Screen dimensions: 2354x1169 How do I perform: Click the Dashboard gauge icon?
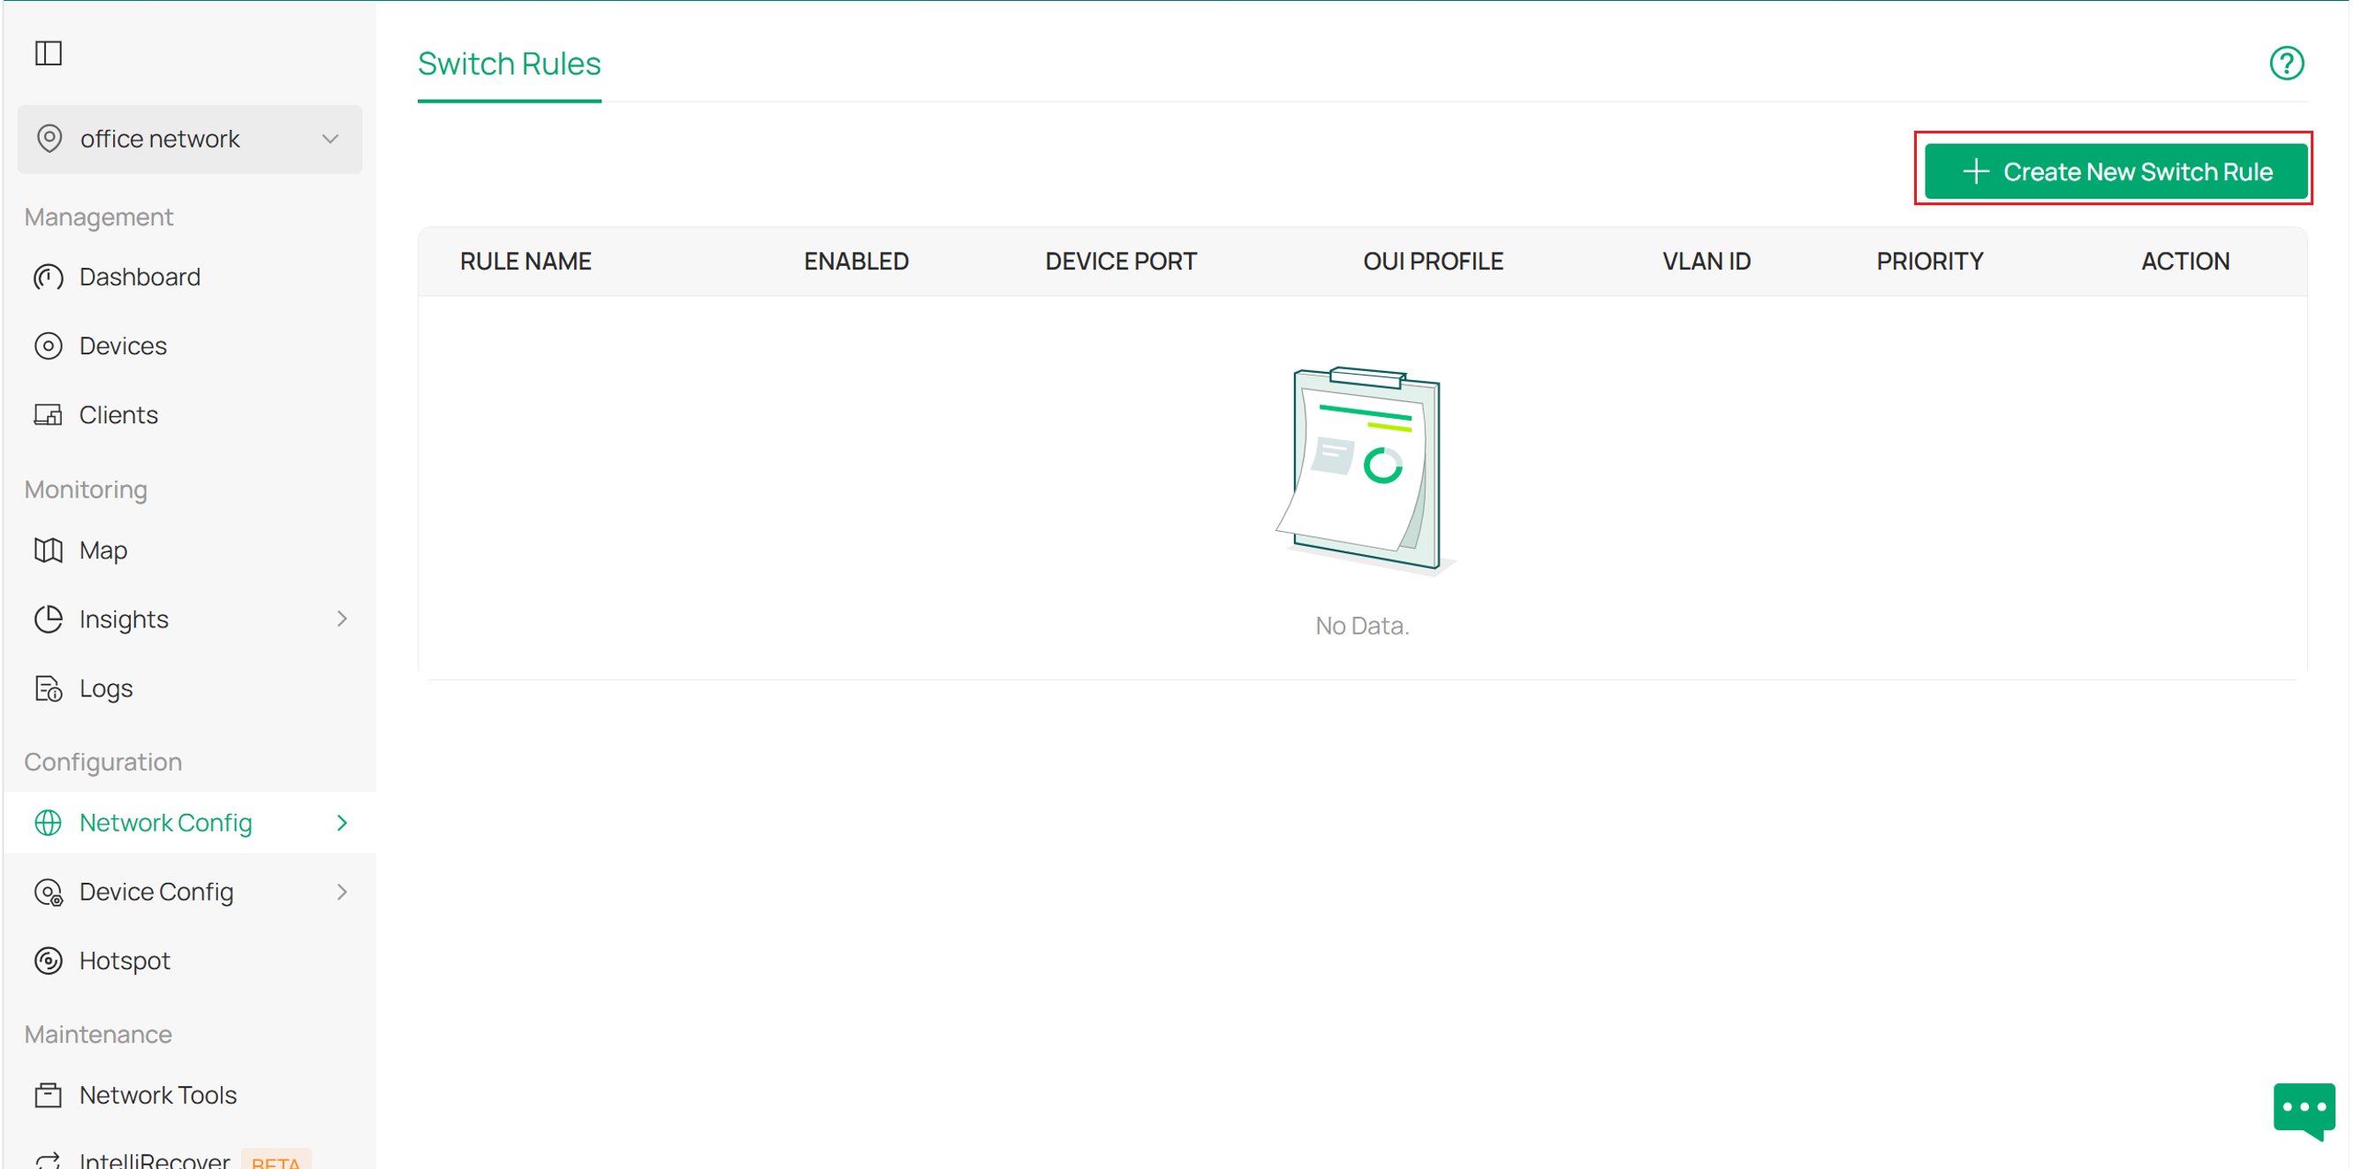click(49, 277)
